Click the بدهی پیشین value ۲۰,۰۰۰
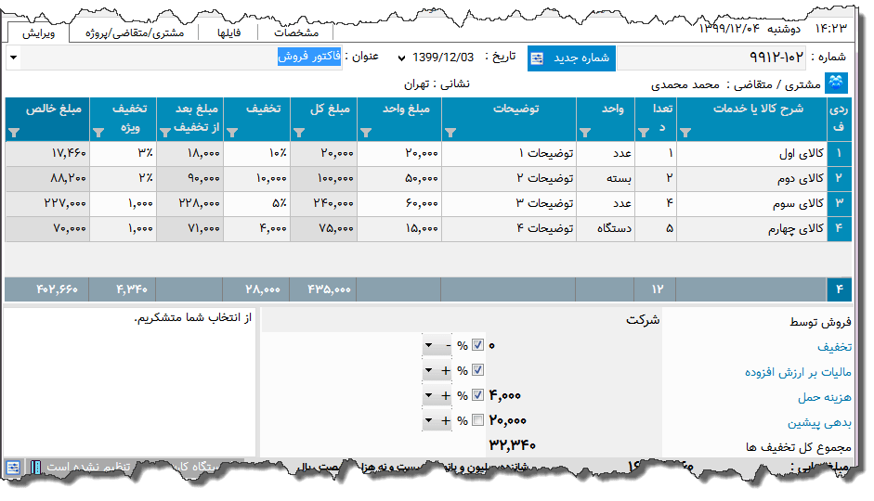874x501 pixels. [x=508, y=421]
